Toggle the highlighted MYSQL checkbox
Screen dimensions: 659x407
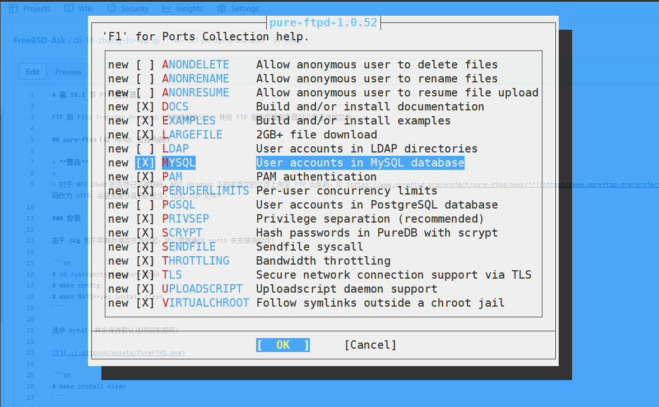coord(145,163)
